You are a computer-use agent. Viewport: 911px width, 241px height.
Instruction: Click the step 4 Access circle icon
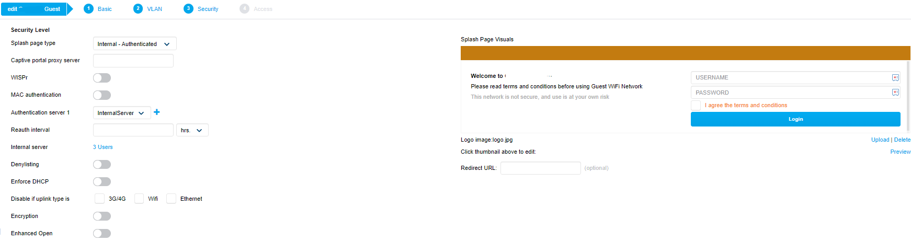point(244,8)
